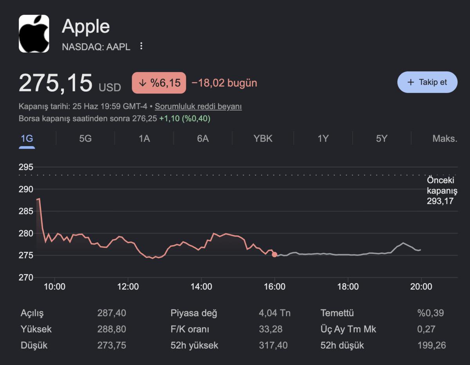The width and height of the screenshot is (470, 365).
Task: Click the Apple company title
Action: (86, 27)
